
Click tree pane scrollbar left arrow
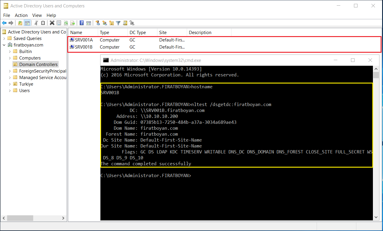tap(4, 218)
